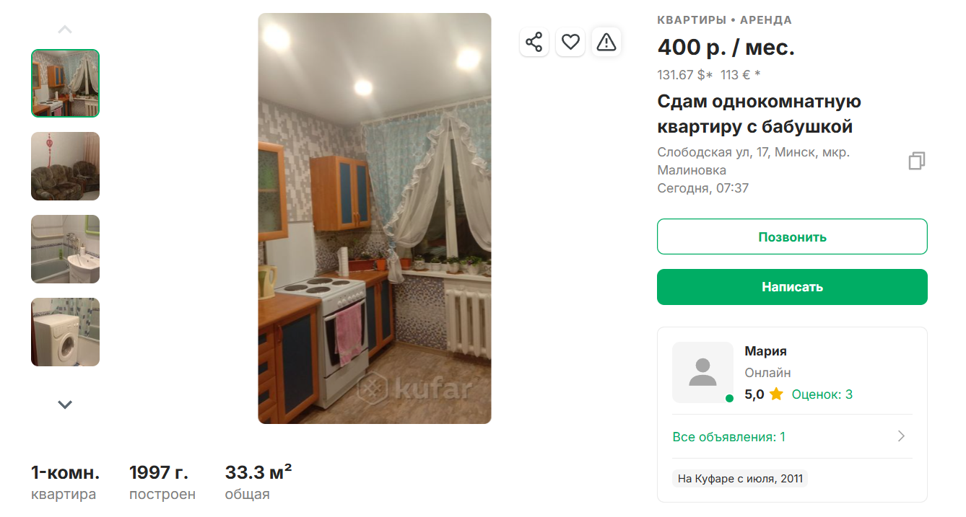966x517 pixels.
Task: Click the Написать button
Action: pyautogui.click(x=792, y=287)
